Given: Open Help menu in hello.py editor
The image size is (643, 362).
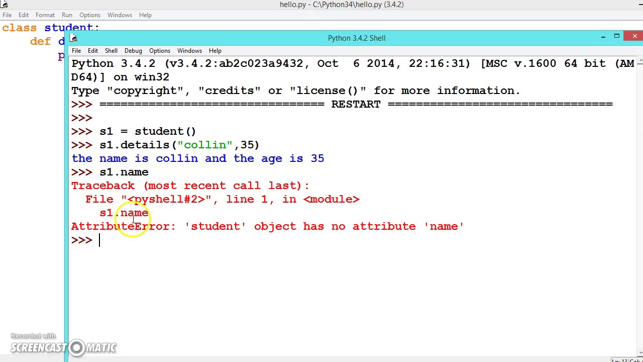Looking at the screenshot, I should tap(145, 15).
